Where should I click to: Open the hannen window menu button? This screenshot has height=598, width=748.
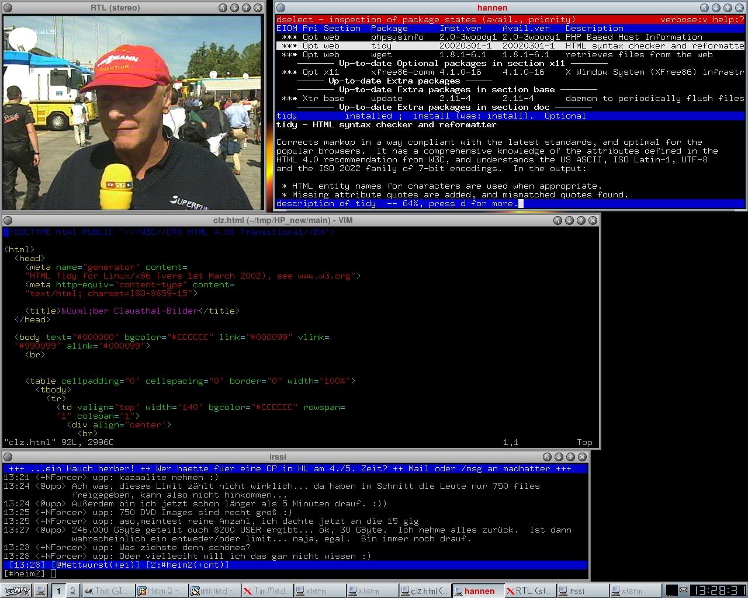[x=280, y=8]
